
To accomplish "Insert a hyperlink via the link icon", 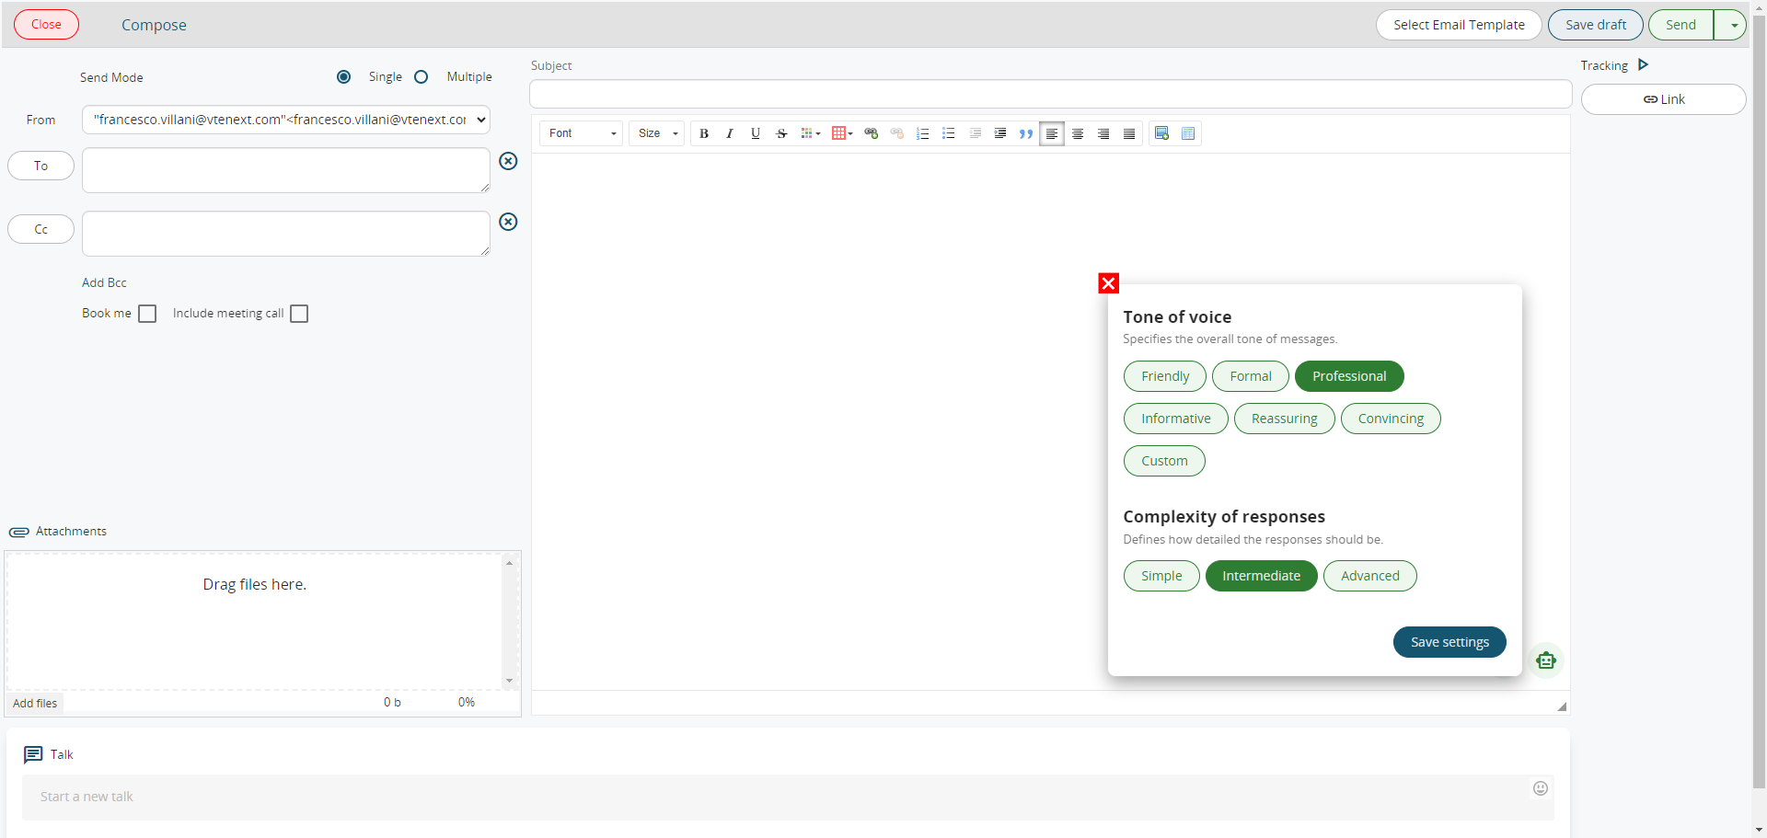I will tap(872, 133).
